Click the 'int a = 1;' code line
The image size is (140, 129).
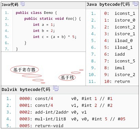44,25
